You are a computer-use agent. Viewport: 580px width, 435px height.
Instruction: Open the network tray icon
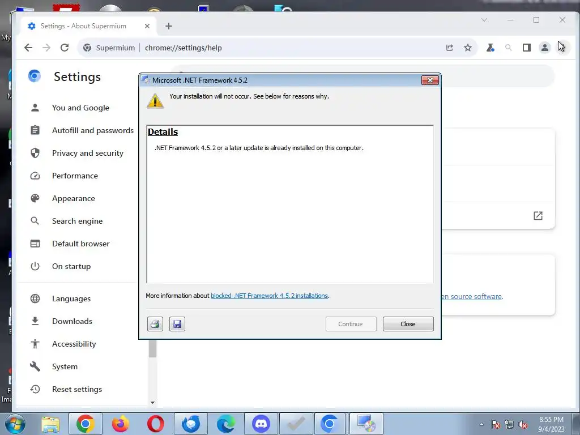(509, 424)
